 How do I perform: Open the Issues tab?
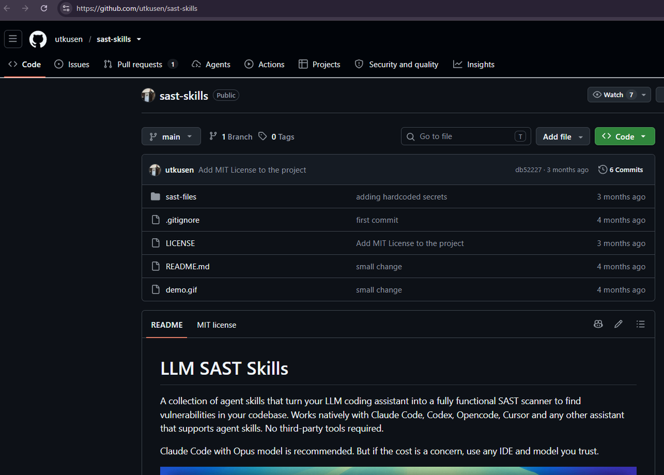[72, 64]
